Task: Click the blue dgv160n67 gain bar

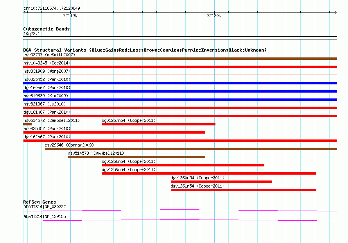Action: (180, 91)
